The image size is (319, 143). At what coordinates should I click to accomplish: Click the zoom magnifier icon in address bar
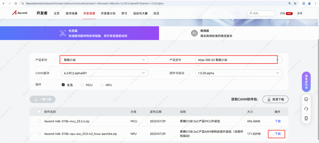tap(290, 4)
